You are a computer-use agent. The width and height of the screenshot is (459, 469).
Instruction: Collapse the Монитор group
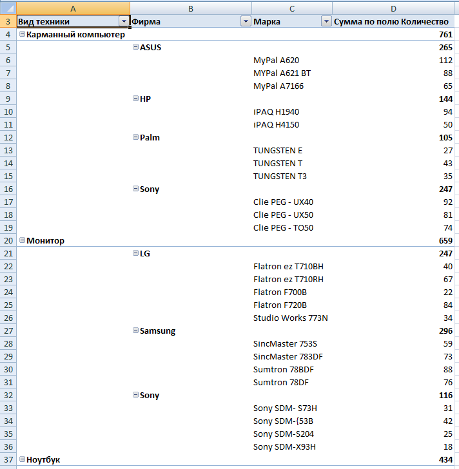(x=22, y=240)
